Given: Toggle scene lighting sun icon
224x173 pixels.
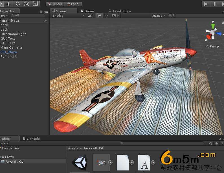Looking at the screenshot, I should coord(99,15).
